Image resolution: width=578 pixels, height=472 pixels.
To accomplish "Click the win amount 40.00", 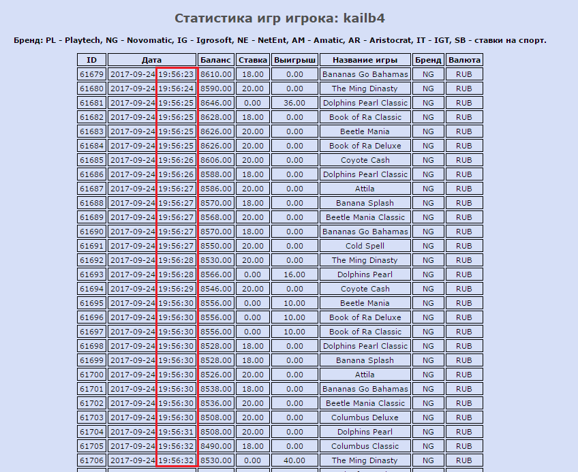I will [x=294, y=460].
